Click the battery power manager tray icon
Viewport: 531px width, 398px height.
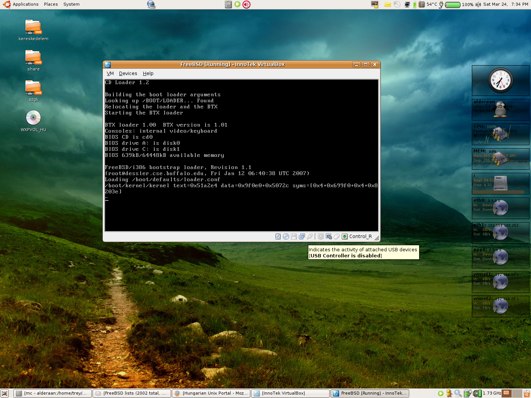[x=467, y=393]
